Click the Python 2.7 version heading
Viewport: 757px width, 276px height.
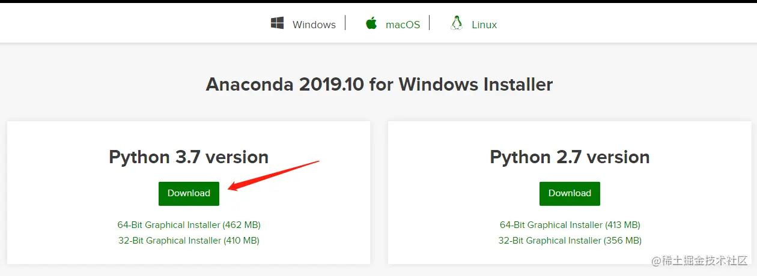pos(570,157)
